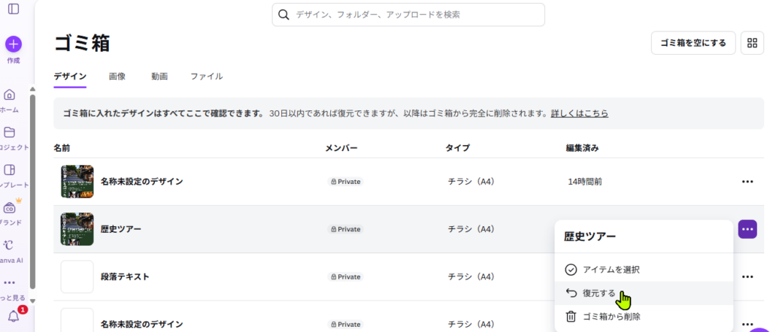
Task: Click チラシ（A4）type in 歴史ツアー row
Action: (471, 229)
